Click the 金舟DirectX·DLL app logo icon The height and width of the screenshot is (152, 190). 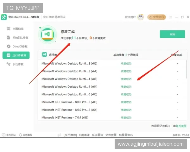click(x=4, y=17)
